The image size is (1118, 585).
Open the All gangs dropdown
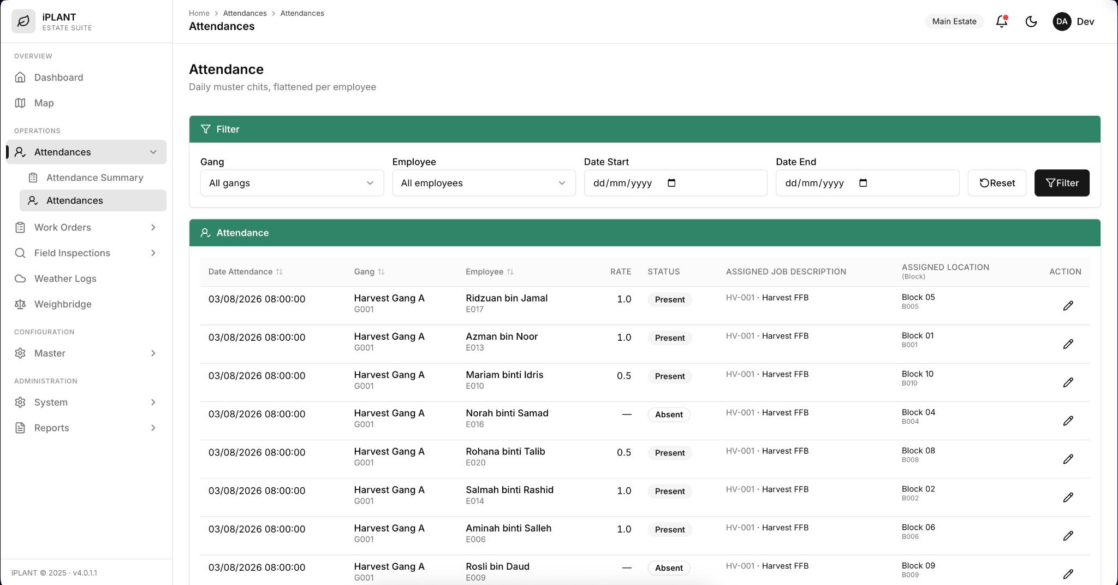point(292,183)
